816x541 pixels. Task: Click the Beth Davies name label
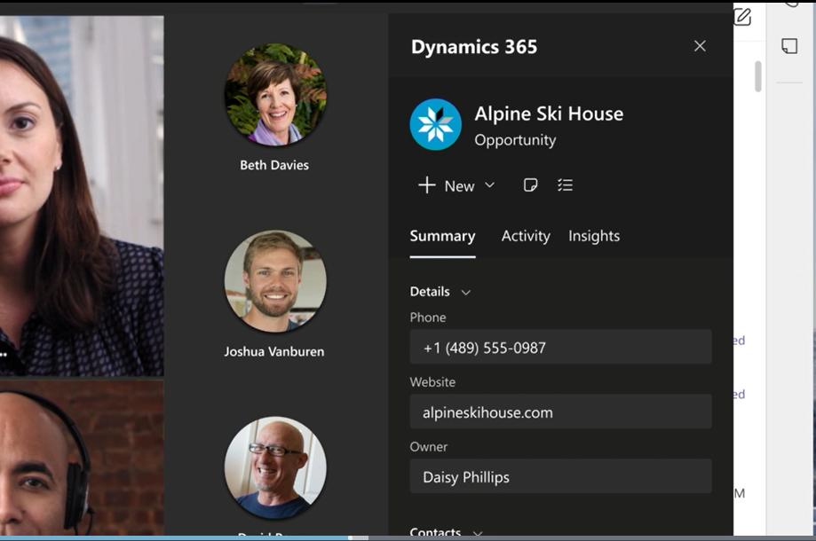274,165
